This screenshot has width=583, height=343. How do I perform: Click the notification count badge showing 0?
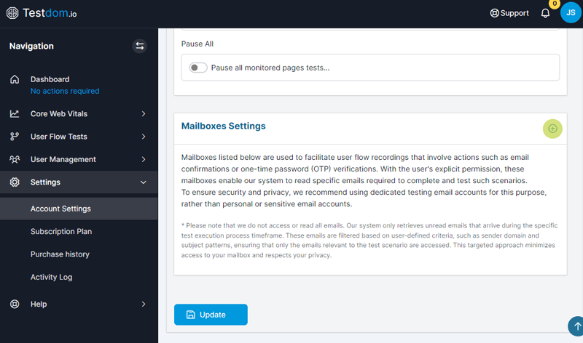[555, 4]
